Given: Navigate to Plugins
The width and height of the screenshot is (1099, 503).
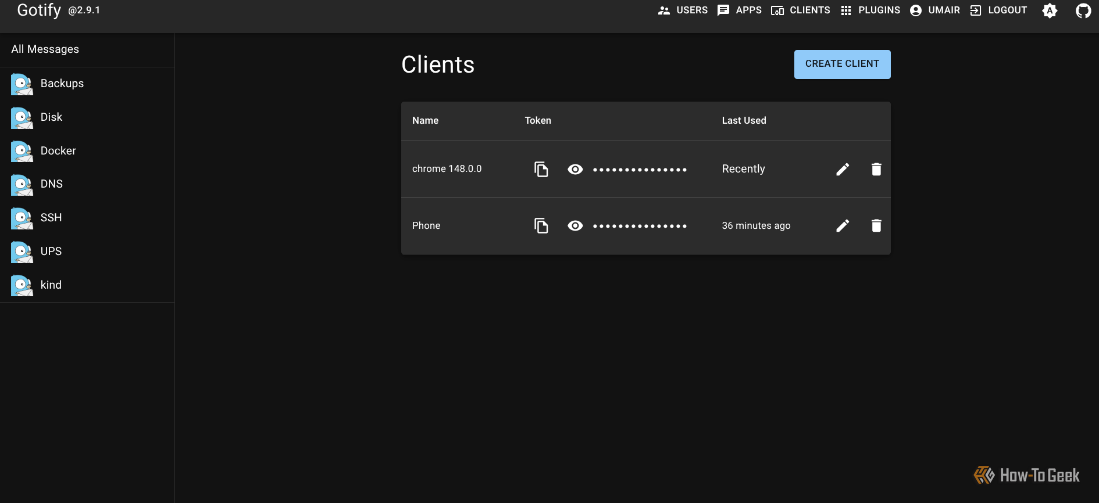Looking at the screenshot, I should tap(870, 10).
